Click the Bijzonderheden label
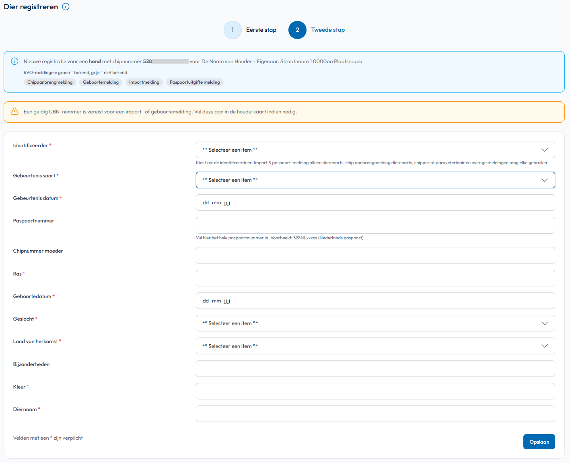This screenshot has width=570, height=463. [31, 364]
